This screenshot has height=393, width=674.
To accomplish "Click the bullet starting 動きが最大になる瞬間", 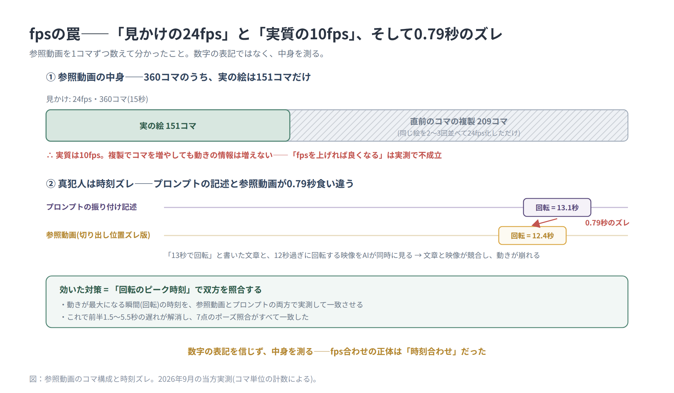I will pyautogui.click(x=212, y=305).
